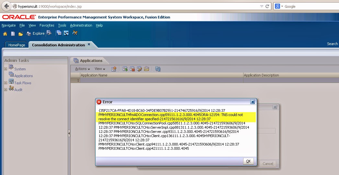Select Applications in Admin Tasks tree
This screenshot has height=175, width=339.
pyautogui.click(x=24, y=76)
